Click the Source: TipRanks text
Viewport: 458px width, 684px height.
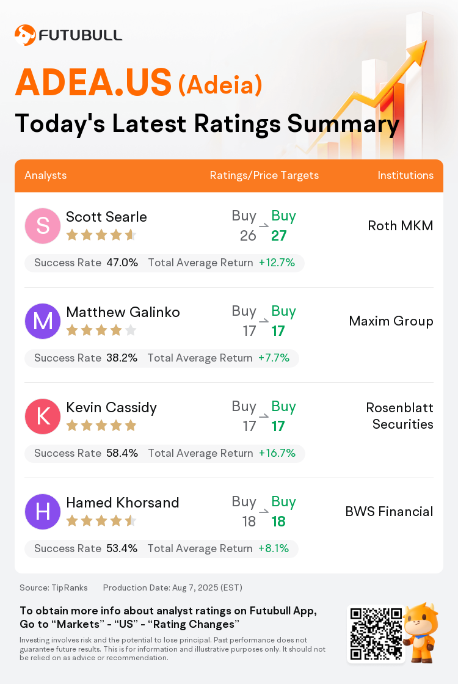click(54, 588)
